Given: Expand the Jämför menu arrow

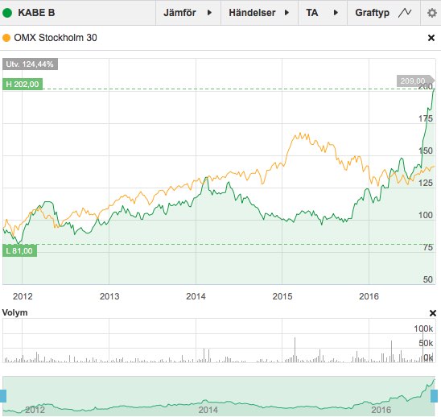Looking at the screenshot, I should 209,13.
